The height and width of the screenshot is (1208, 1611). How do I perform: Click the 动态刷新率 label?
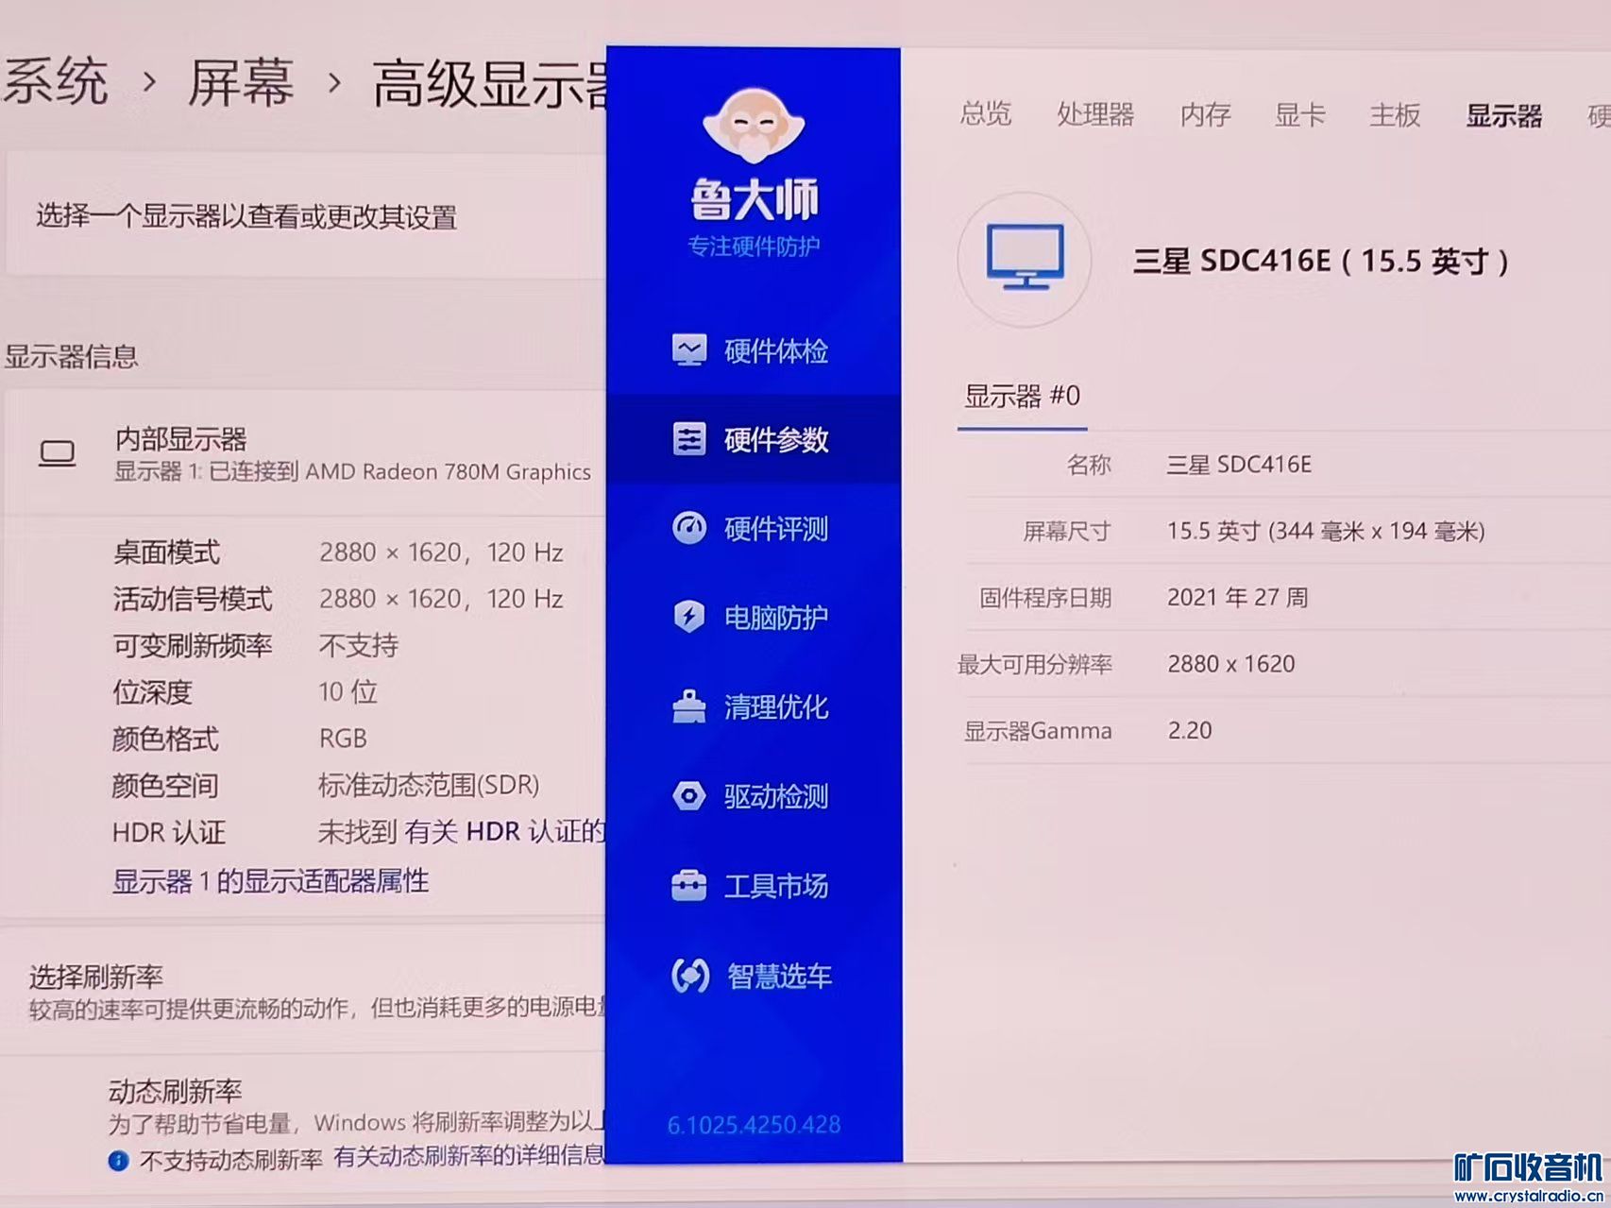175,1092
